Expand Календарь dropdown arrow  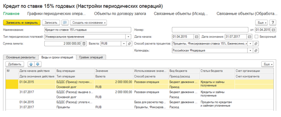click(251, 50)
